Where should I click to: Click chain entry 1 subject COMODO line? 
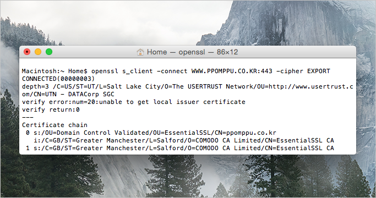(180, 148)
